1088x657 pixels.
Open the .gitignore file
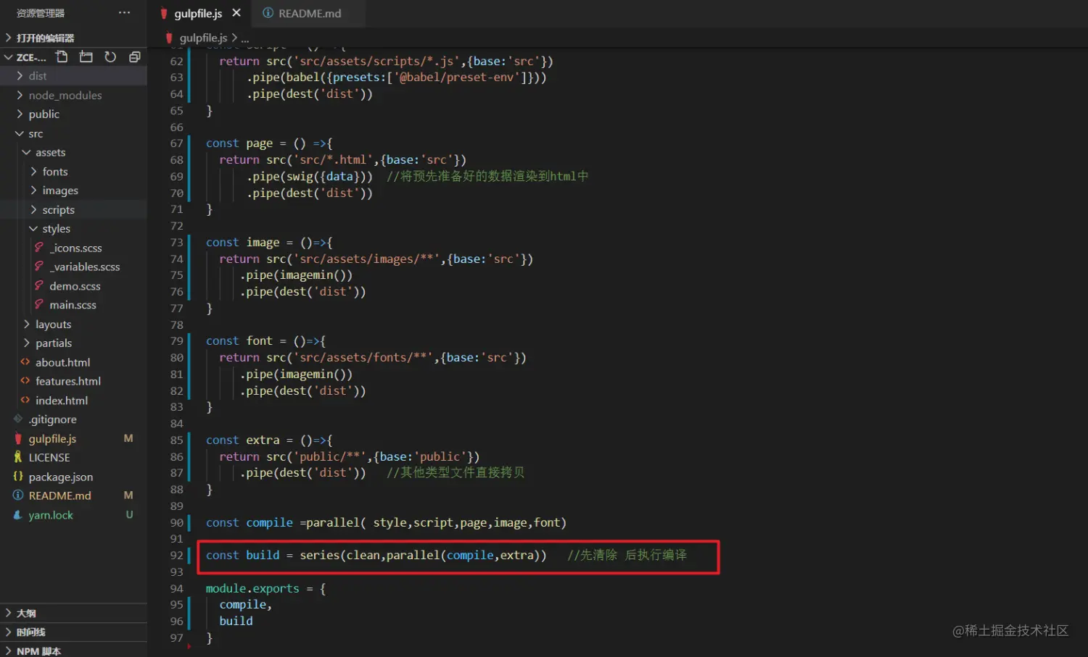point(73,419)
